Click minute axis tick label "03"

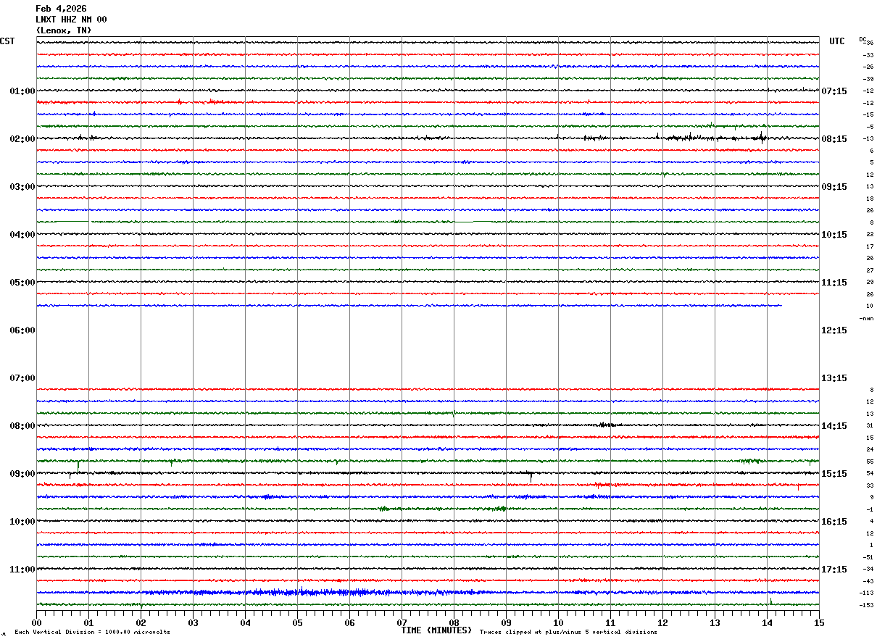[193, 622]
